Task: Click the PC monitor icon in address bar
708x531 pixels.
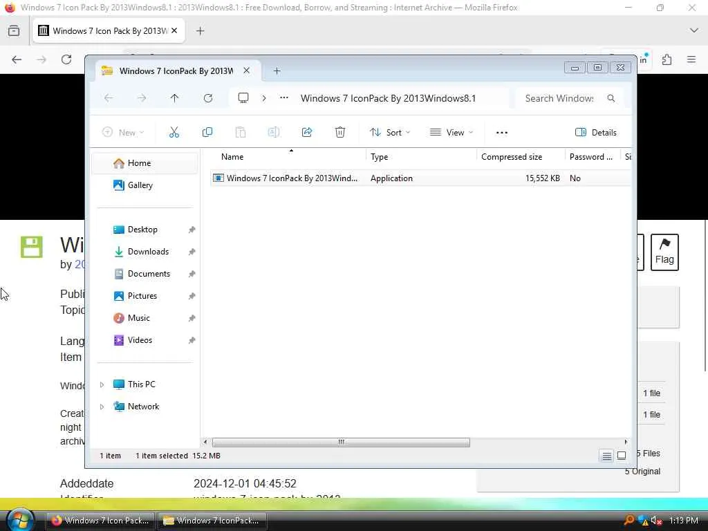Action: (243, 98)
